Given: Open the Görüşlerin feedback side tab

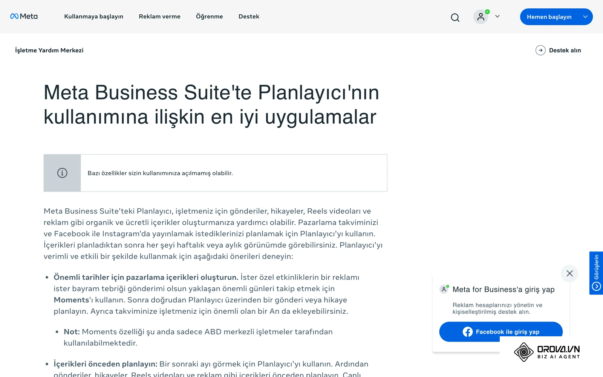Looking at the screenshot, I should [x=596, y=273].
